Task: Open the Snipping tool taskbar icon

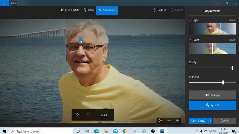Action: pos(134,131)
